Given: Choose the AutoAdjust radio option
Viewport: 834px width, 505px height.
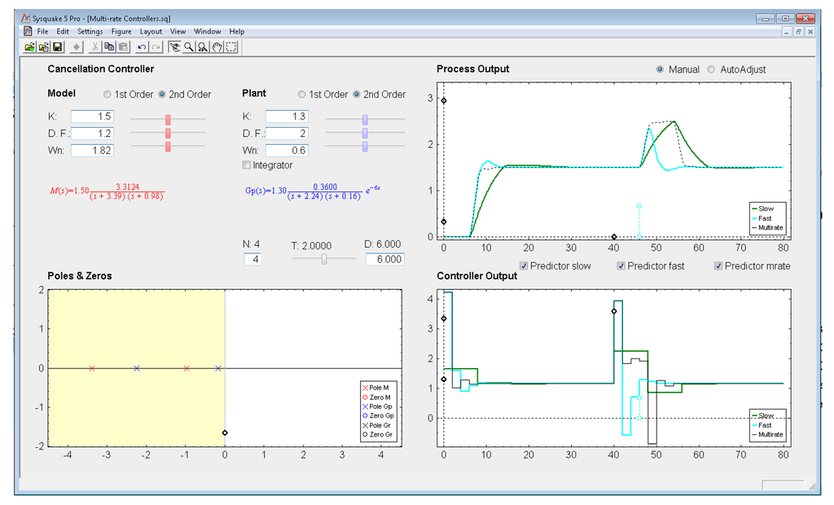Looking at the screenshot, I should click(711, 70).
